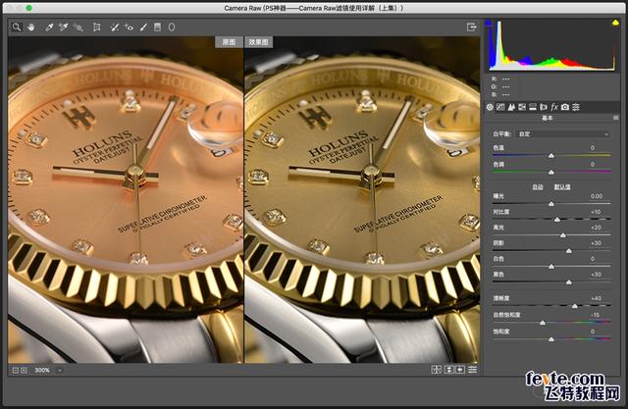
Task: Click the Temperature (色温) slider handle
Action: click(551, 156)
